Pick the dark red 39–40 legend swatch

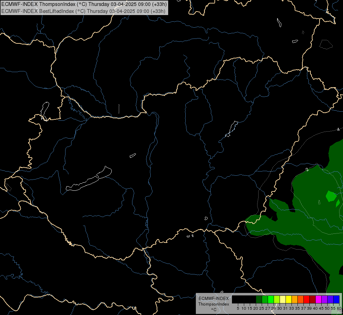(x=313, y=299)
